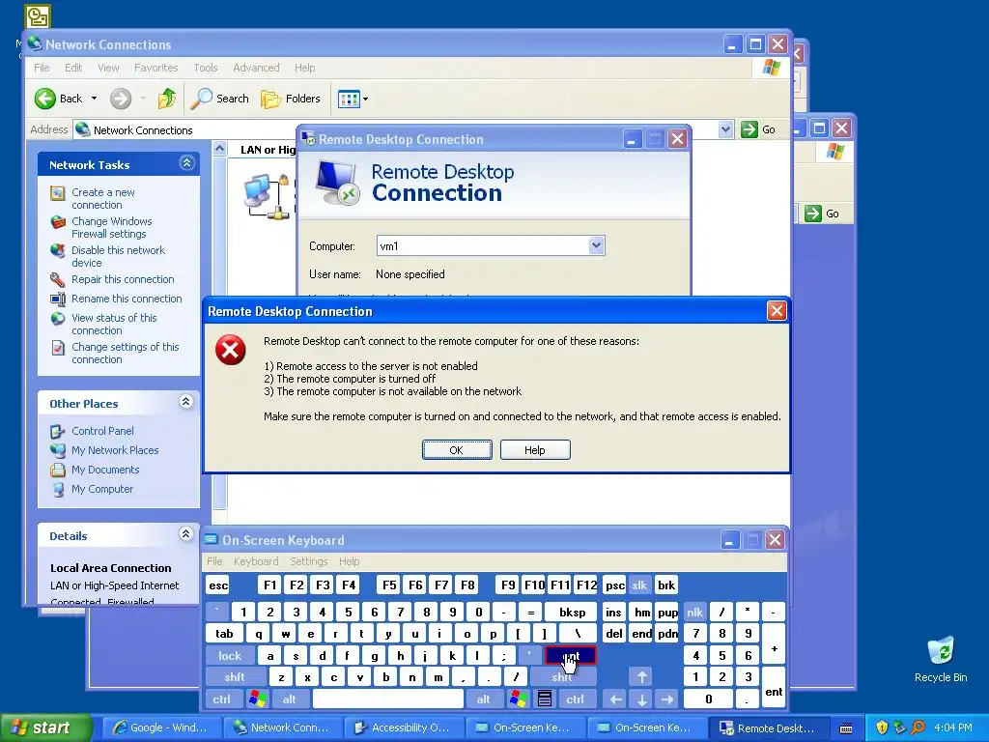Open Control Panel from Other Places
The height and width of the screenshot is (742, 989).
tap(102, 431)
